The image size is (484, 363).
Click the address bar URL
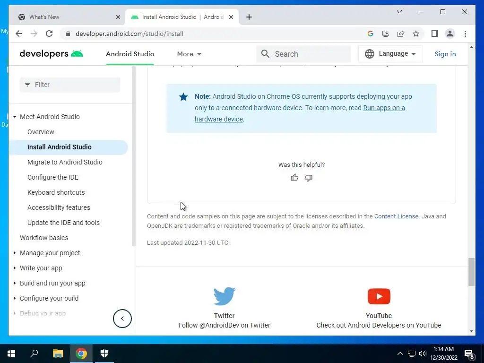click(130, 34)
